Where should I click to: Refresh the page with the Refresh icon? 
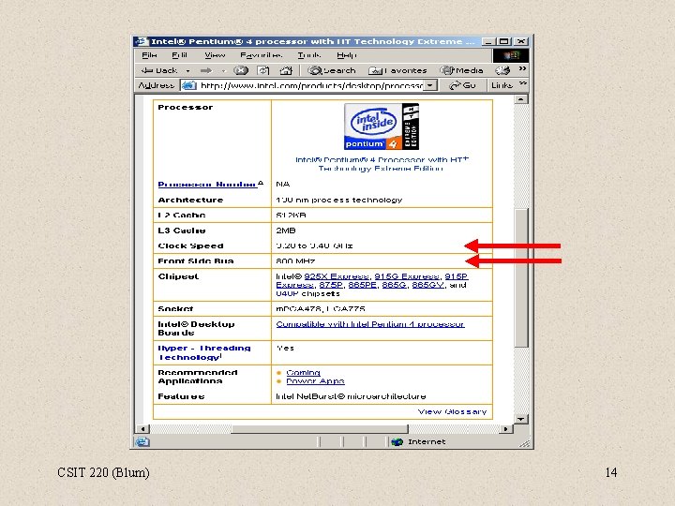[263, 70]
